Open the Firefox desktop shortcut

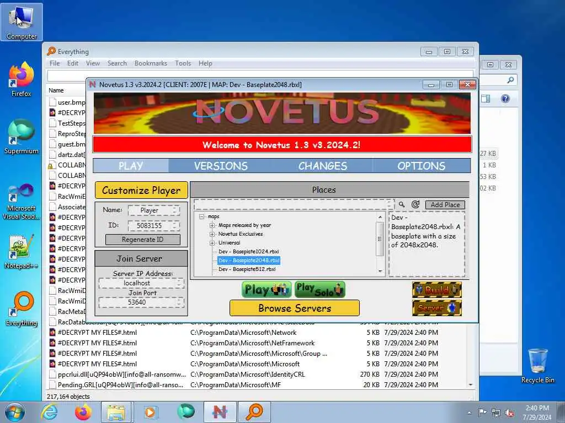[22, 79]
